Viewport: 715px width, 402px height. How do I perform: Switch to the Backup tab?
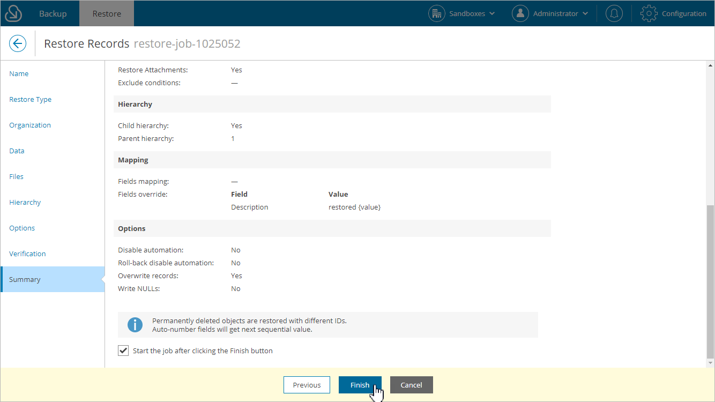(53, 13)
